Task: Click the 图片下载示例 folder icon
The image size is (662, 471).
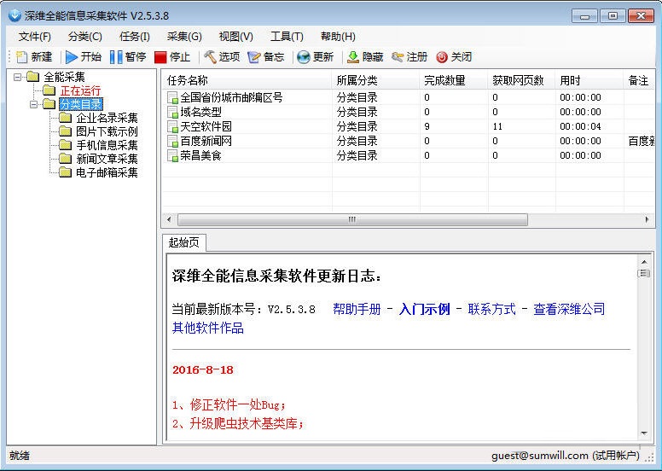Action: pos(65,131)
